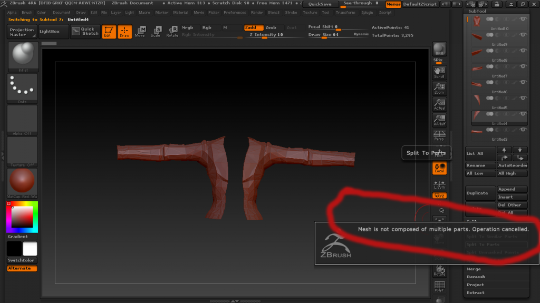The width and height of the screenshot is (540, 303).
Task: Open the Preferences menu
Action: 235,13
